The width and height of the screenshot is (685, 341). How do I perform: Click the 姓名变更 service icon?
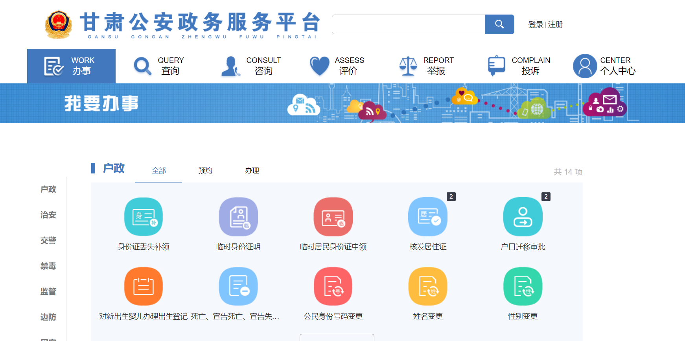click(428, 286)
